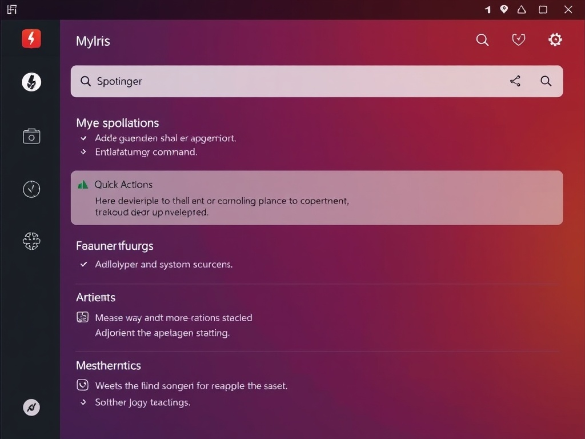
Task: Click the green chart icon beside Quick Actions
Action: (x=83, y=184)
